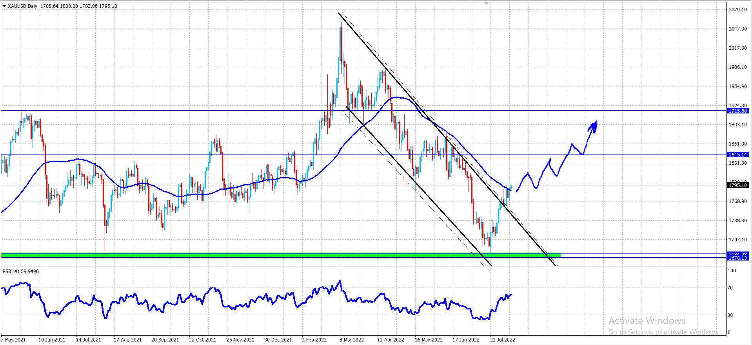Click the RSI(14) 59.9496 indicator label
752x345 pixels.
tap(21, 271)
